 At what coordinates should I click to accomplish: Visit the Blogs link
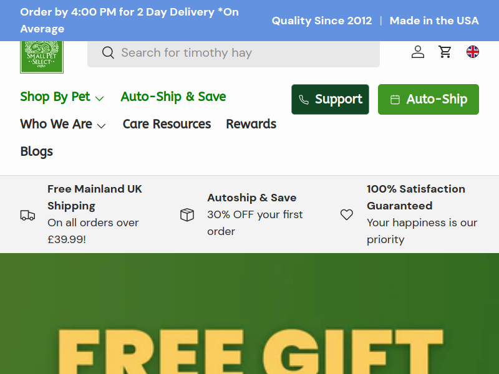pyautogui.click(x=37, y=151)
